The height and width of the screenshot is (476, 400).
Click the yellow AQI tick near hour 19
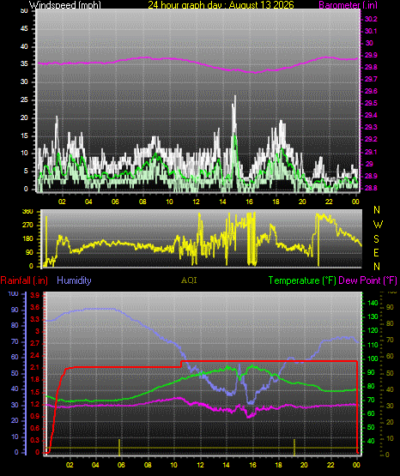pyautogui.click(x=294, y=447)
